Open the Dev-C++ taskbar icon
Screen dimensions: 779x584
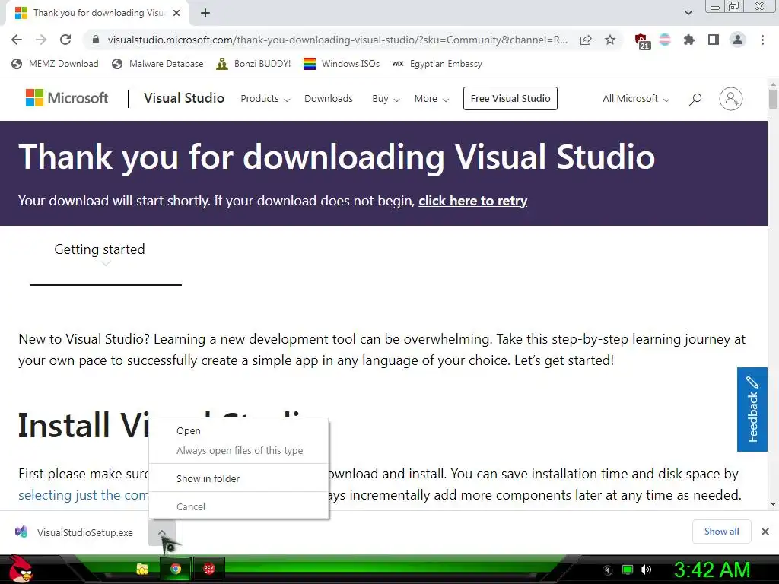pos(208,569)
